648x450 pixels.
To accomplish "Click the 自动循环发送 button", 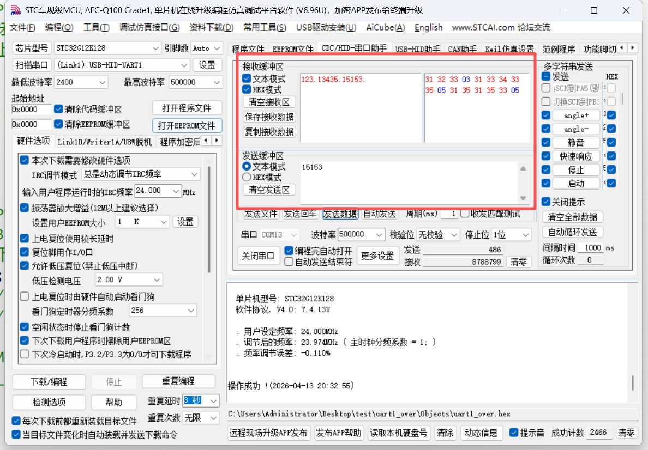I will pyautogui.click(x=572, y=232).
